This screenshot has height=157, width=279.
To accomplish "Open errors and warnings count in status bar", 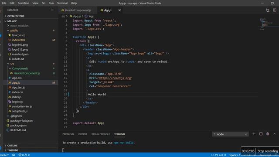I will [x=24, y=155].
